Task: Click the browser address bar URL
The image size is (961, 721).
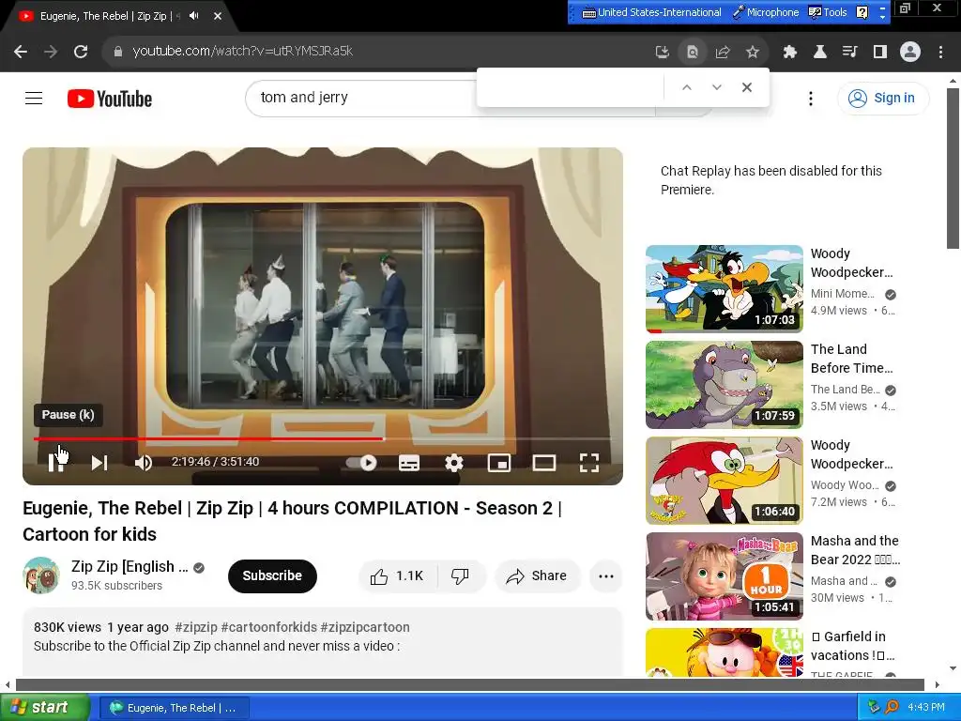Action: (x=243, y=51)
